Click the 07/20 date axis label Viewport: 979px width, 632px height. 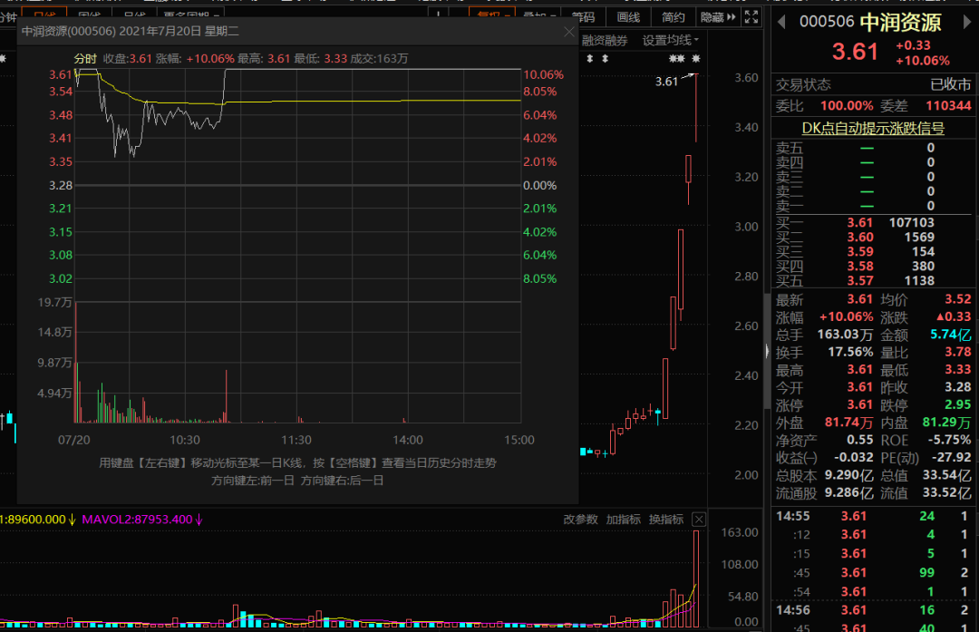[x=73, y=441]
